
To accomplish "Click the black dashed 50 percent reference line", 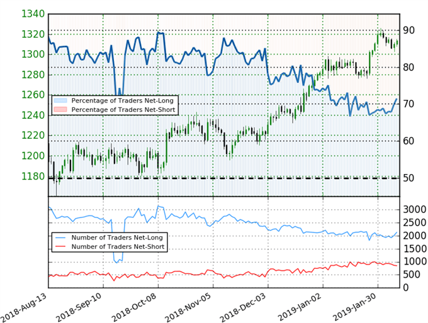I will (x=224, y=178).
